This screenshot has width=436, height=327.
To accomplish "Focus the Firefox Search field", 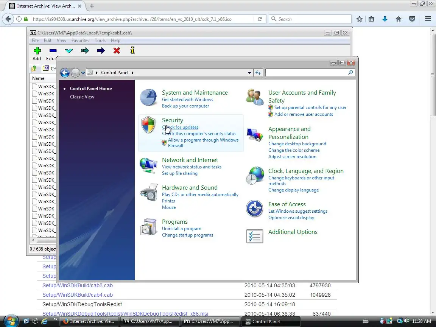I will (x=310, y=19).
